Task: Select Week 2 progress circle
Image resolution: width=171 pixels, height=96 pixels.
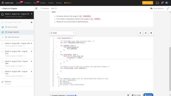Action: (x=3, y=44)
